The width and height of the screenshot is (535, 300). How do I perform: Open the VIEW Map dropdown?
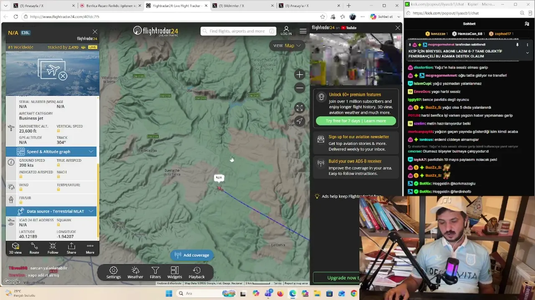coord(287,45)
